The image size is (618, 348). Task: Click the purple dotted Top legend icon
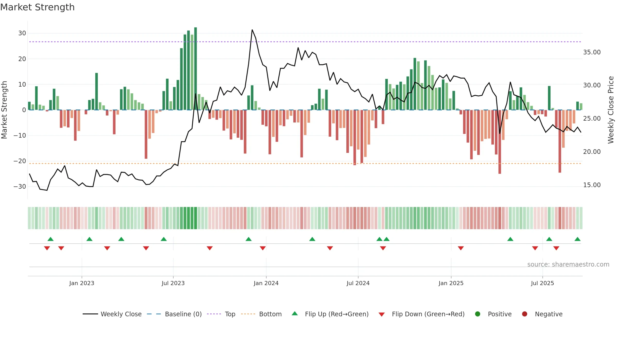[x=214, y=314]
